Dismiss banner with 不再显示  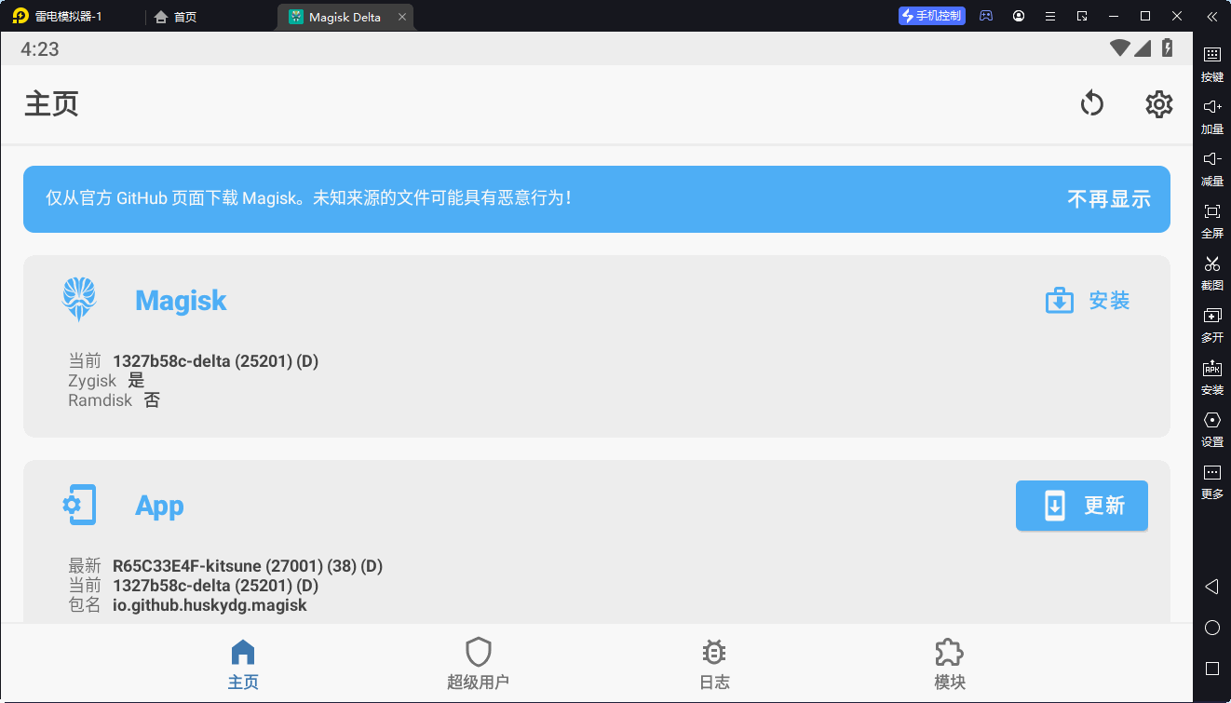(1108, 199)
